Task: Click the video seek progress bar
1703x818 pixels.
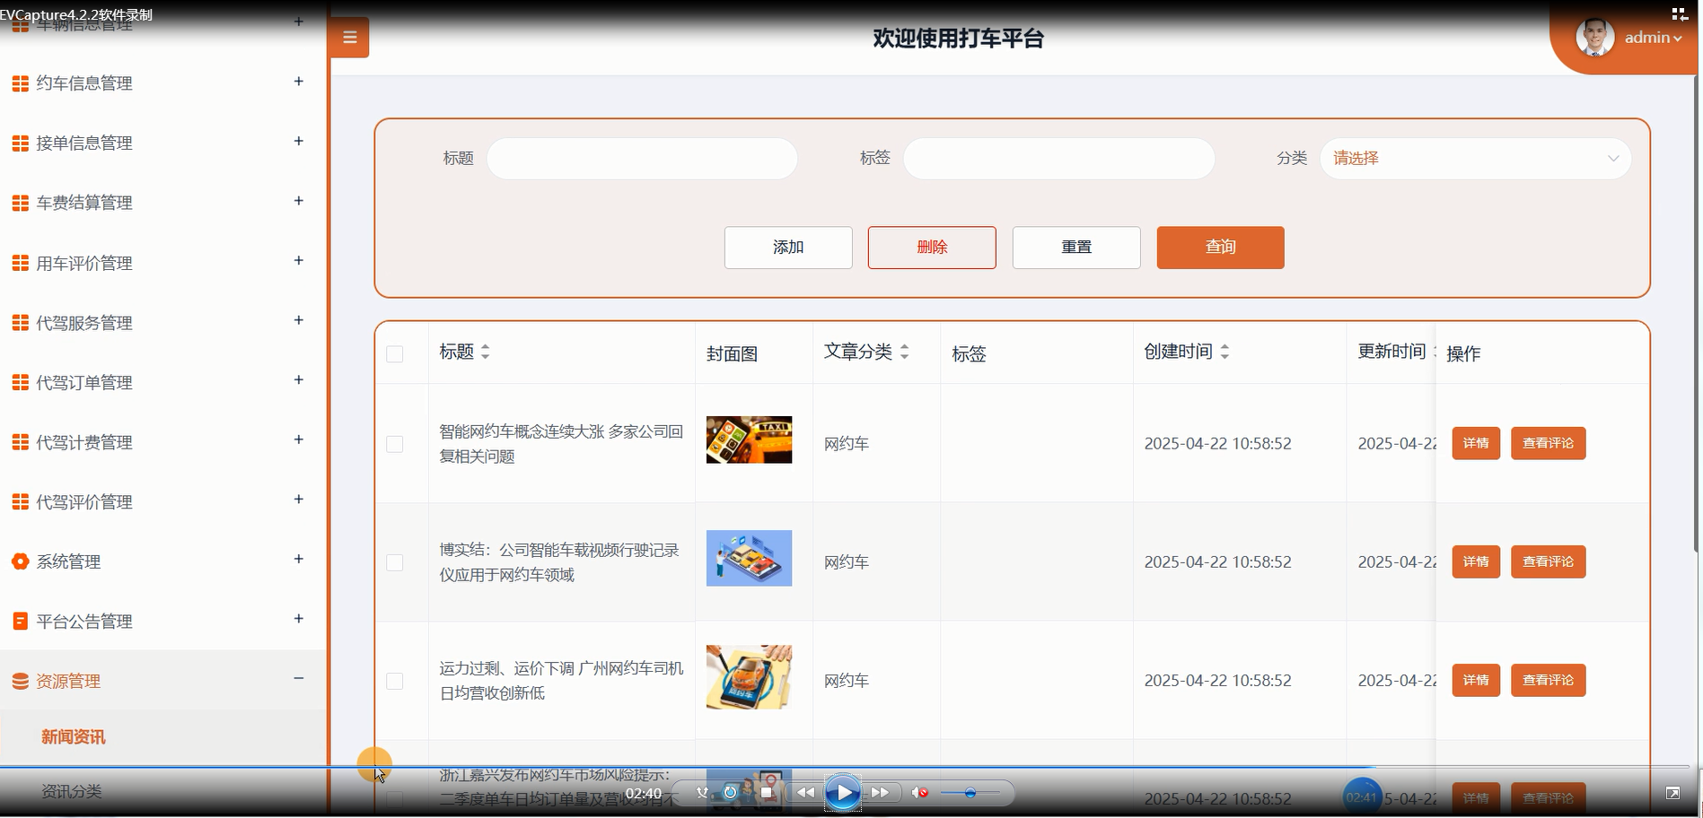Action: click(844, 767)
